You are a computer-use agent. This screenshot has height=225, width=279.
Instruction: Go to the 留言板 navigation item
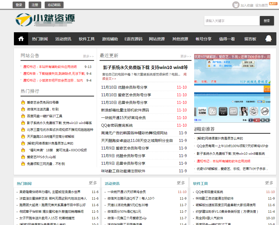pos(250,39)
